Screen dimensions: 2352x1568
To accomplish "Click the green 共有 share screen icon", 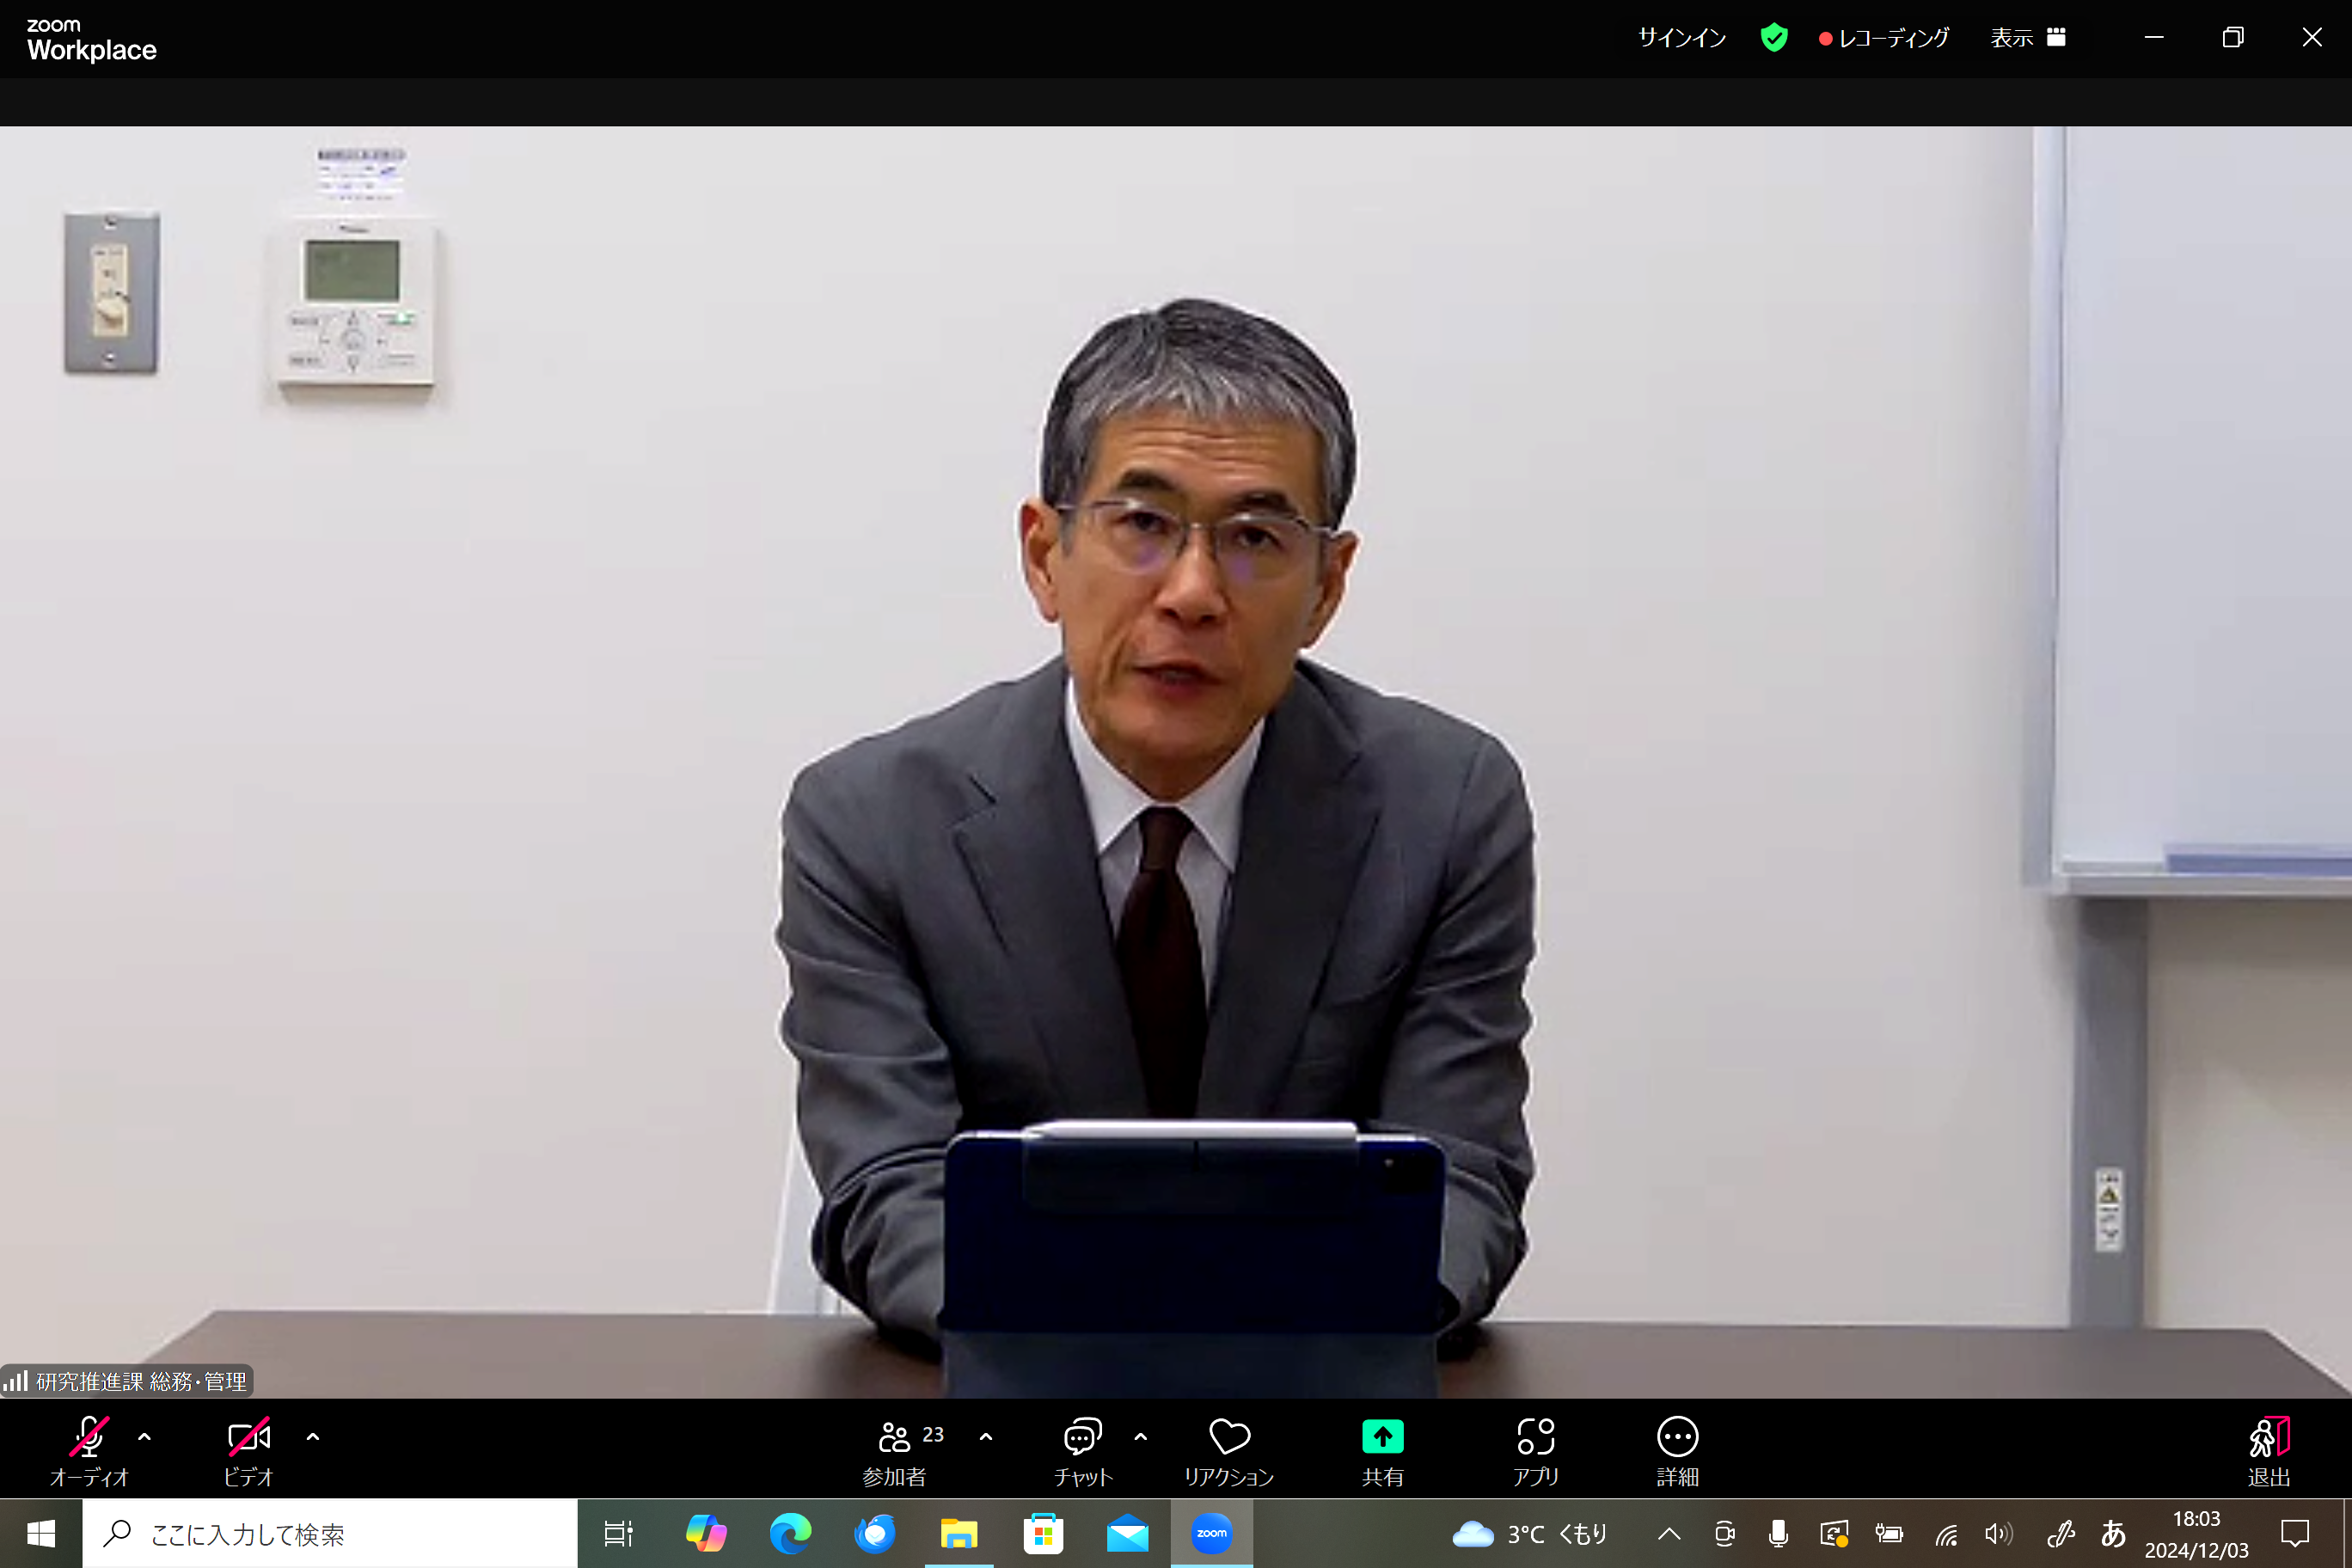I will pos(1382,1437).
